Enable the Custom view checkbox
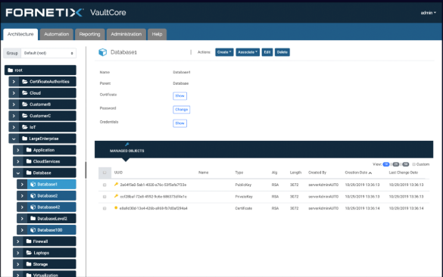 click(413, 164)
